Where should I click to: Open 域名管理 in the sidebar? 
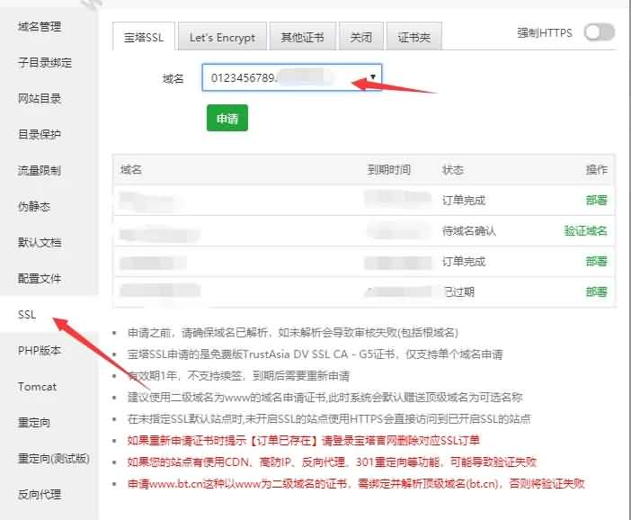tap(40, 27)
